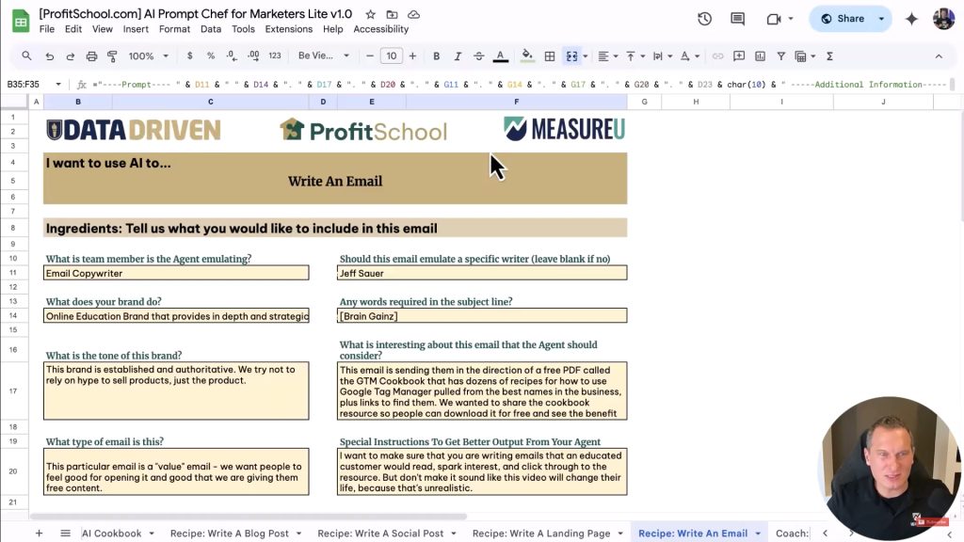Insert a link icon
964x542 pixels.
point(717,56)
